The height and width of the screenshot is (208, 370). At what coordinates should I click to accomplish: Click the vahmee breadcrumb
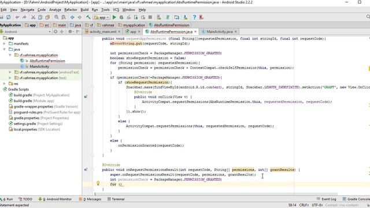point(105,25)
